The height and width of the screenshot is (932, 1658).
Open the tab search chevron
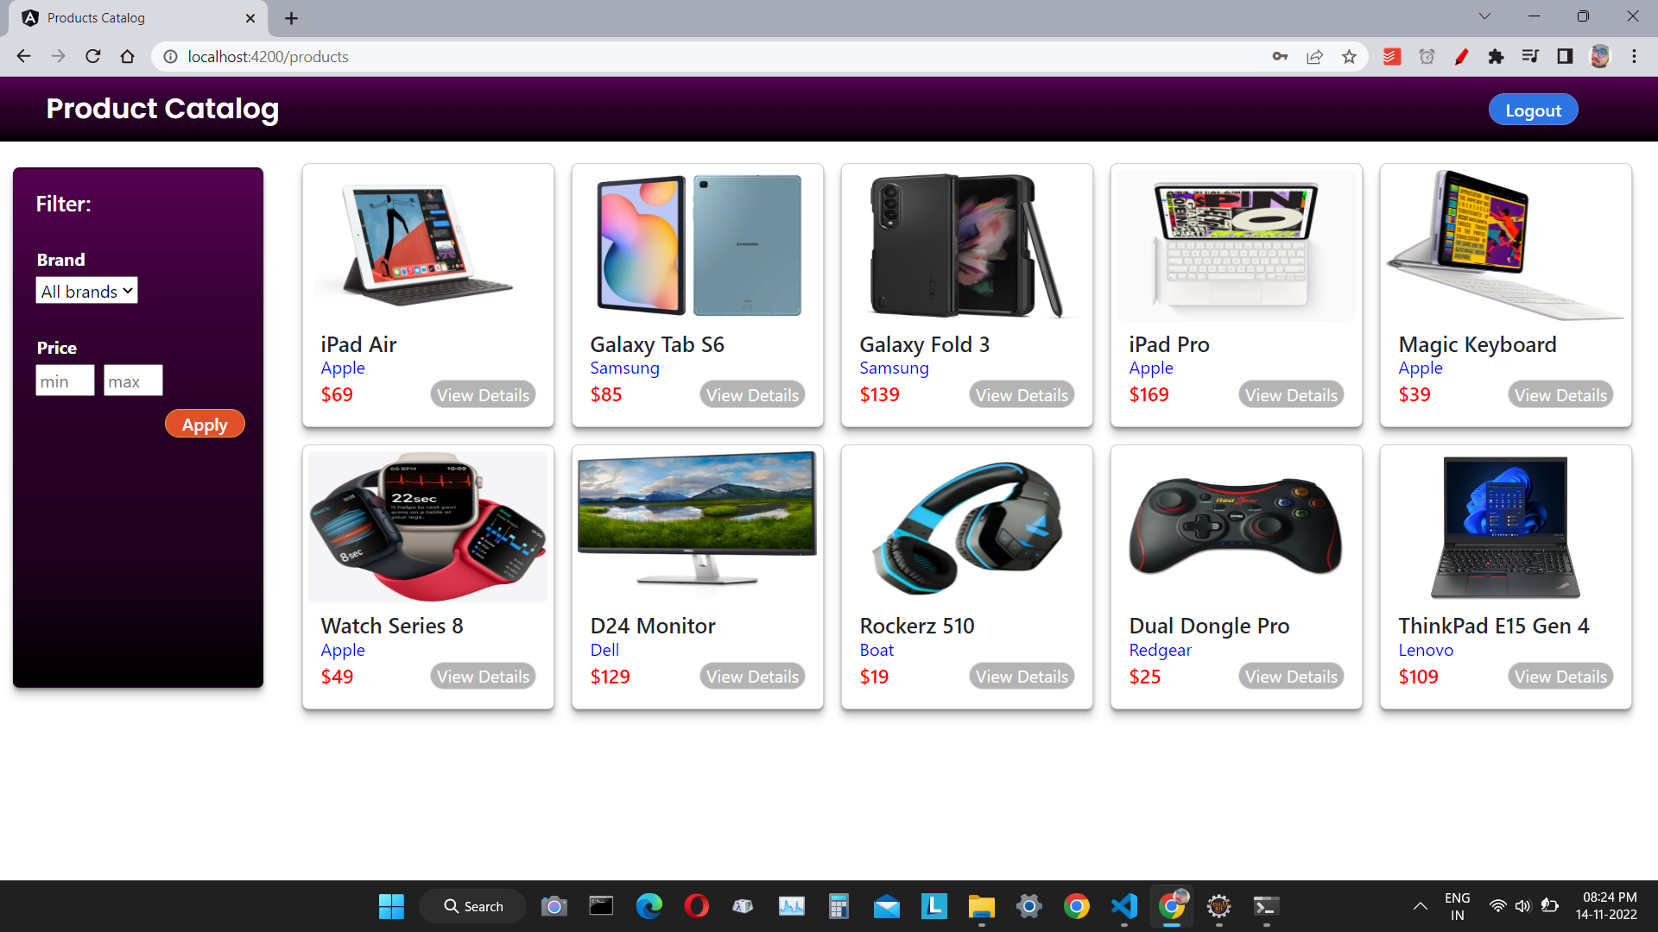click(x=1484, y=16)
